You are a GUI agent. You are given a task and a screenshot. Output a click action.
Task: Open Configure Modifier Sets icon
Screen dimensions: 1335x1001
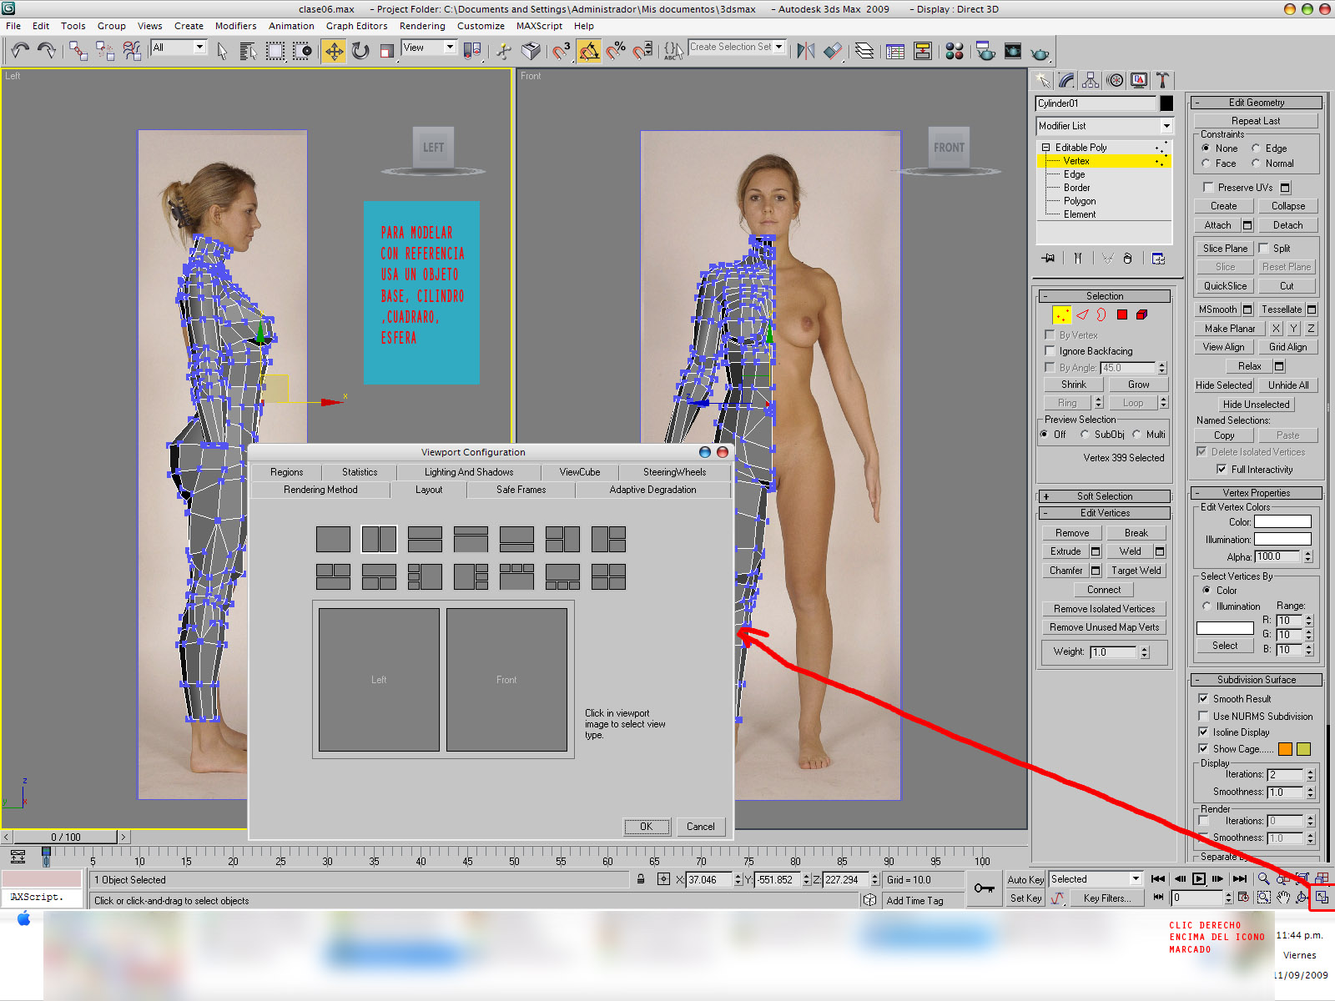tap(1158, 259)
